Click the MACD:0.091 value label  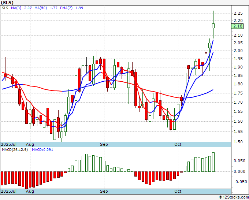point(42,150)
